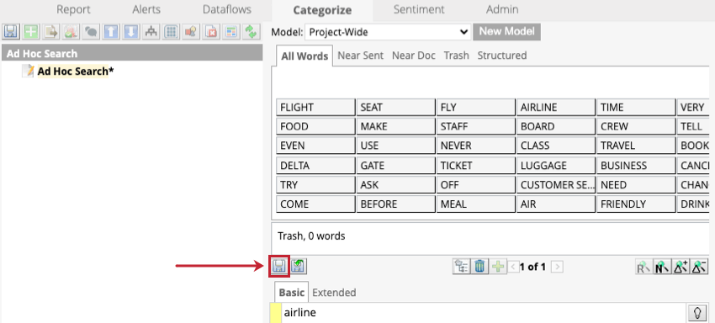
Task: Open the Extended tab
Action: (334, 293)
